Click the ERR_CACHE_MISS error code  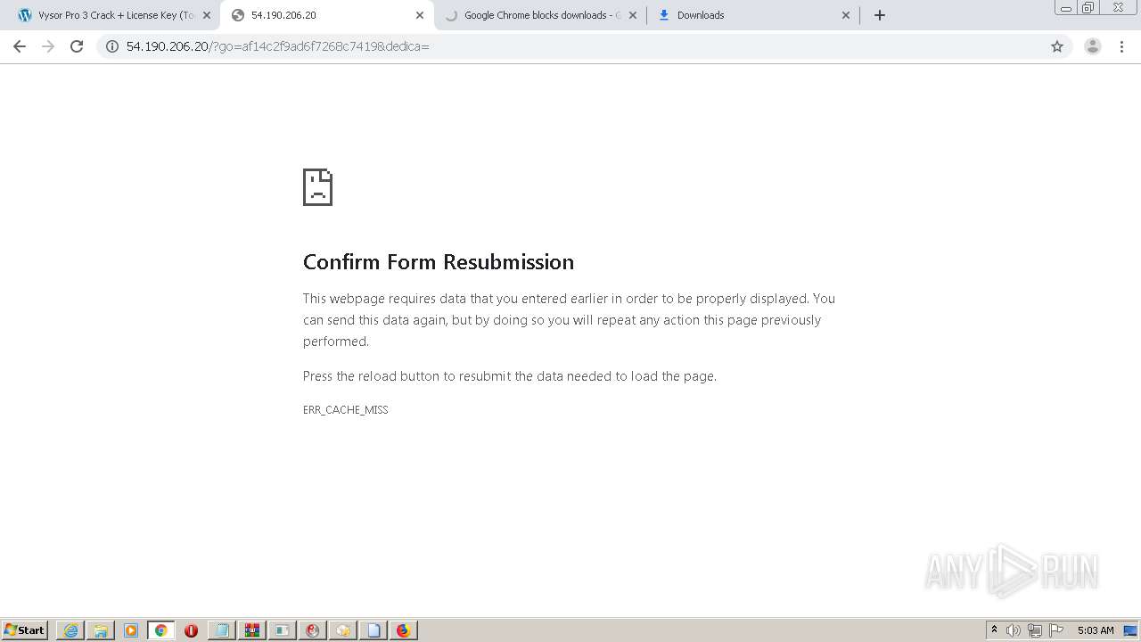tap(346, 410)
